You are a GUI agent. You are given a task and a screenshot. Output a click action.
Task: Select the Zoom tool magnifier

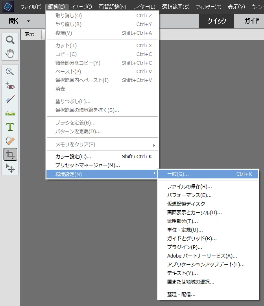[10, 40]
